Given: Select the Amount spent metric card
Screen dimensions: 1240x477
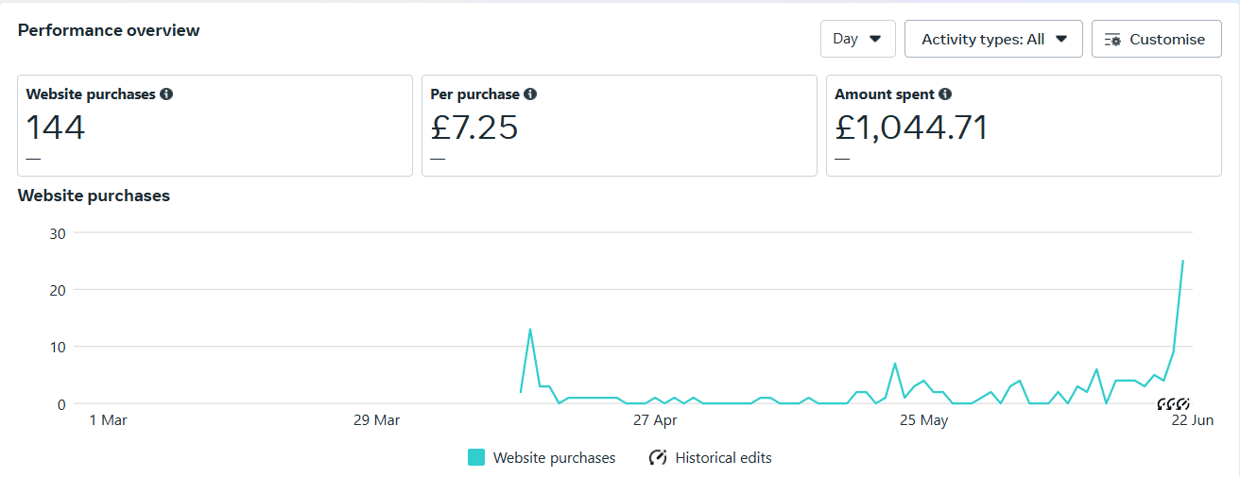Looking at the screenshot, I should (1024, 126).
